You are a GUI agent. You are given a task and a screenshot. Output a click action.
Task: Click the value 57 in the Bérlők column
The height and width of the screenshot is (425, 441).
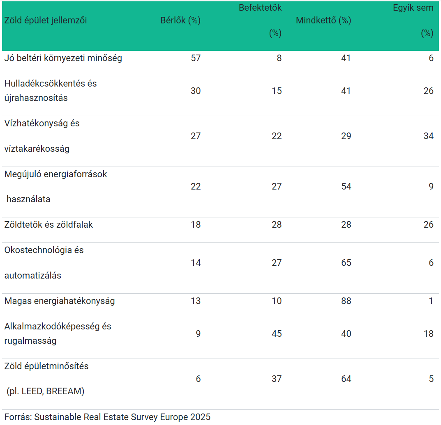pos(196,58)
